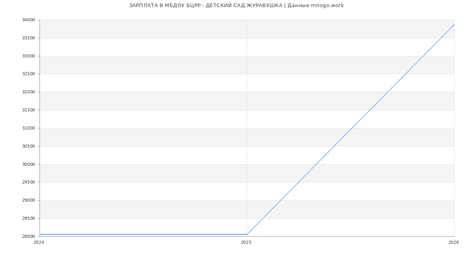
Task: Click the 33500 y-axis label
Action: 29,38
